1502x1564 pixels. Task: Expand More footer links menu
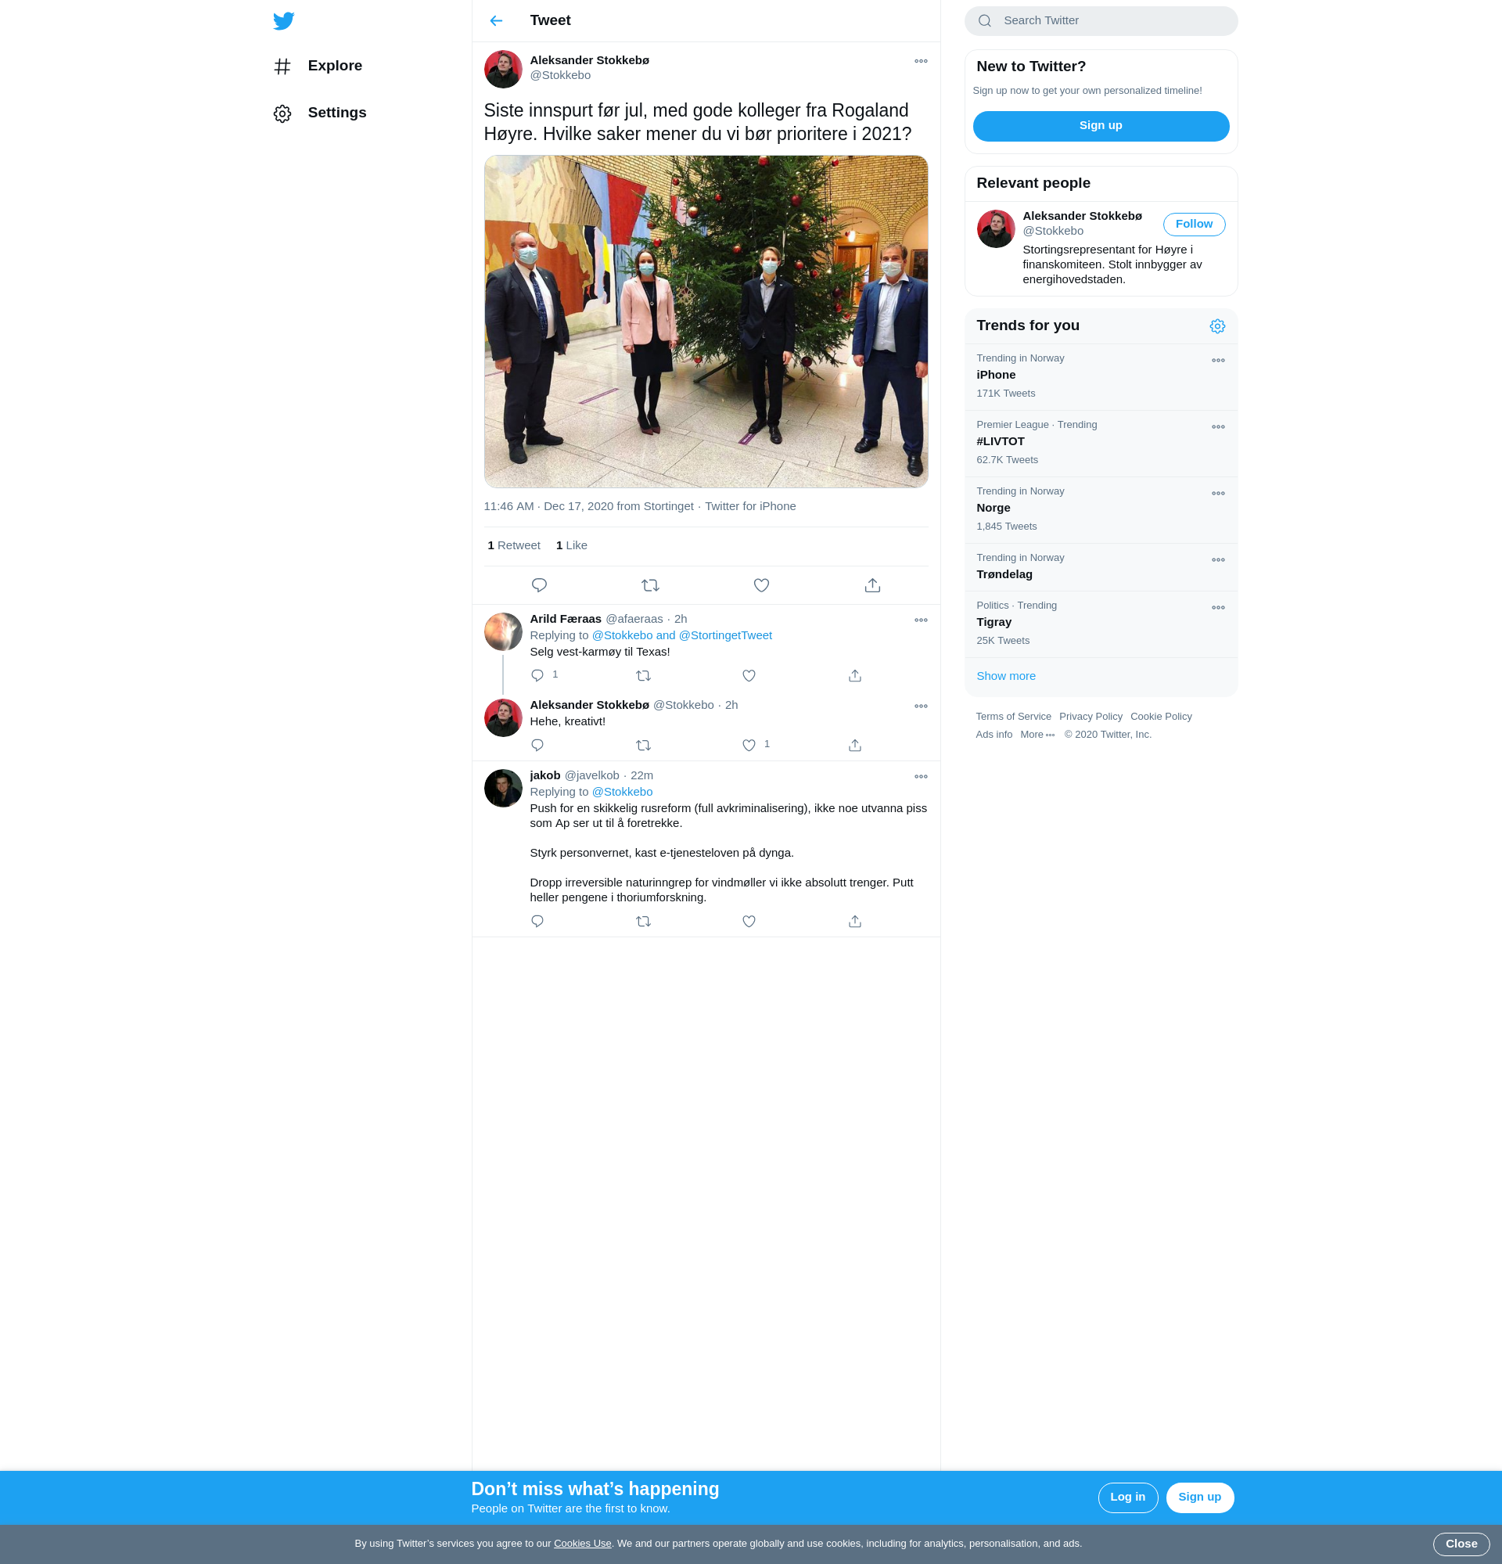(1037, 734)
